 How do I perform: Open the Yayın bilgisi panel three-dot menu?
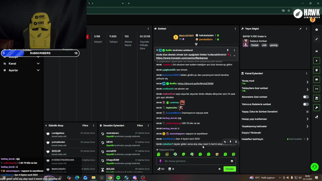click(x=306, y=29)
